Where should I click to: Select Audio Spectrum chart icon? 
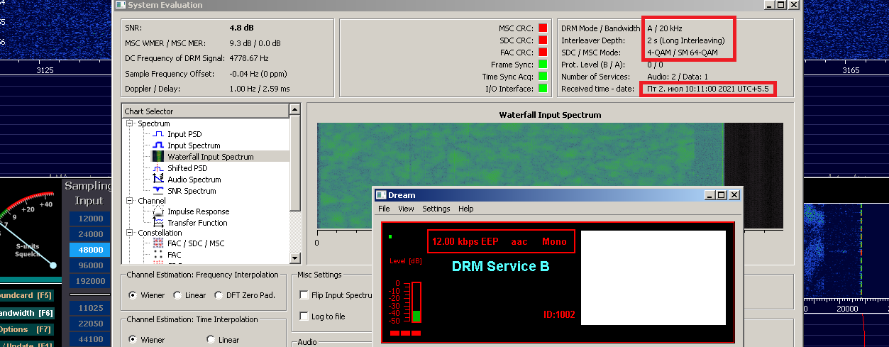(158, 180)
